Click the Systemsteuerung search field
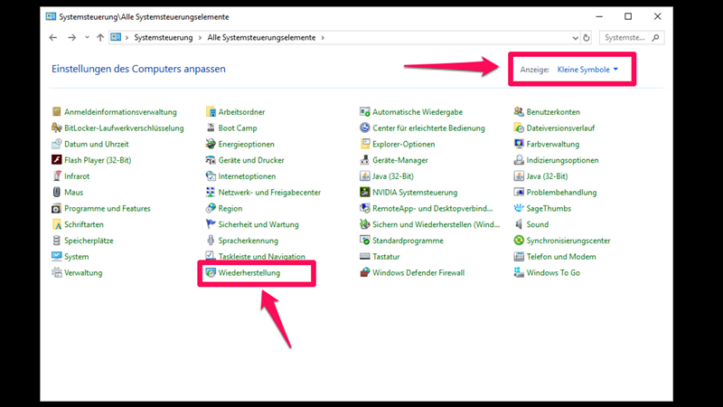The height and width of the screenshot is (407, 723). pyautogui.click(x=625, y=38)
